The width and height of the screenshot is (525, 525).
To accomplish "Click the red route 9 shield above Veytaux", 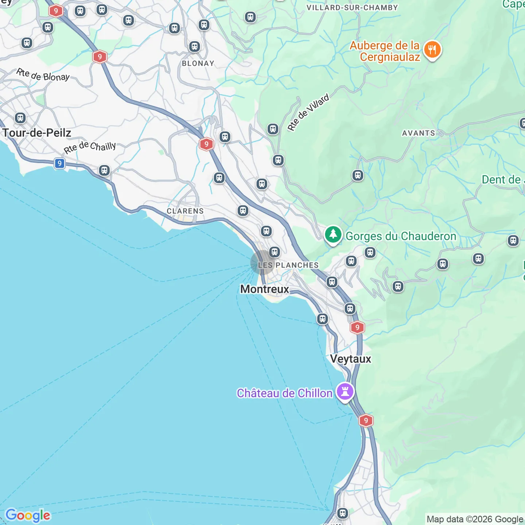I will pyautogui.click(x=357, y=327).
